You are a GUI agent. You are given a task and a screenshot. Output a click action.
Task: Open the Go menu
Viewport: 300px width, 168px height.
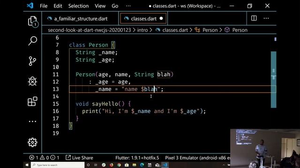[115, 6]
